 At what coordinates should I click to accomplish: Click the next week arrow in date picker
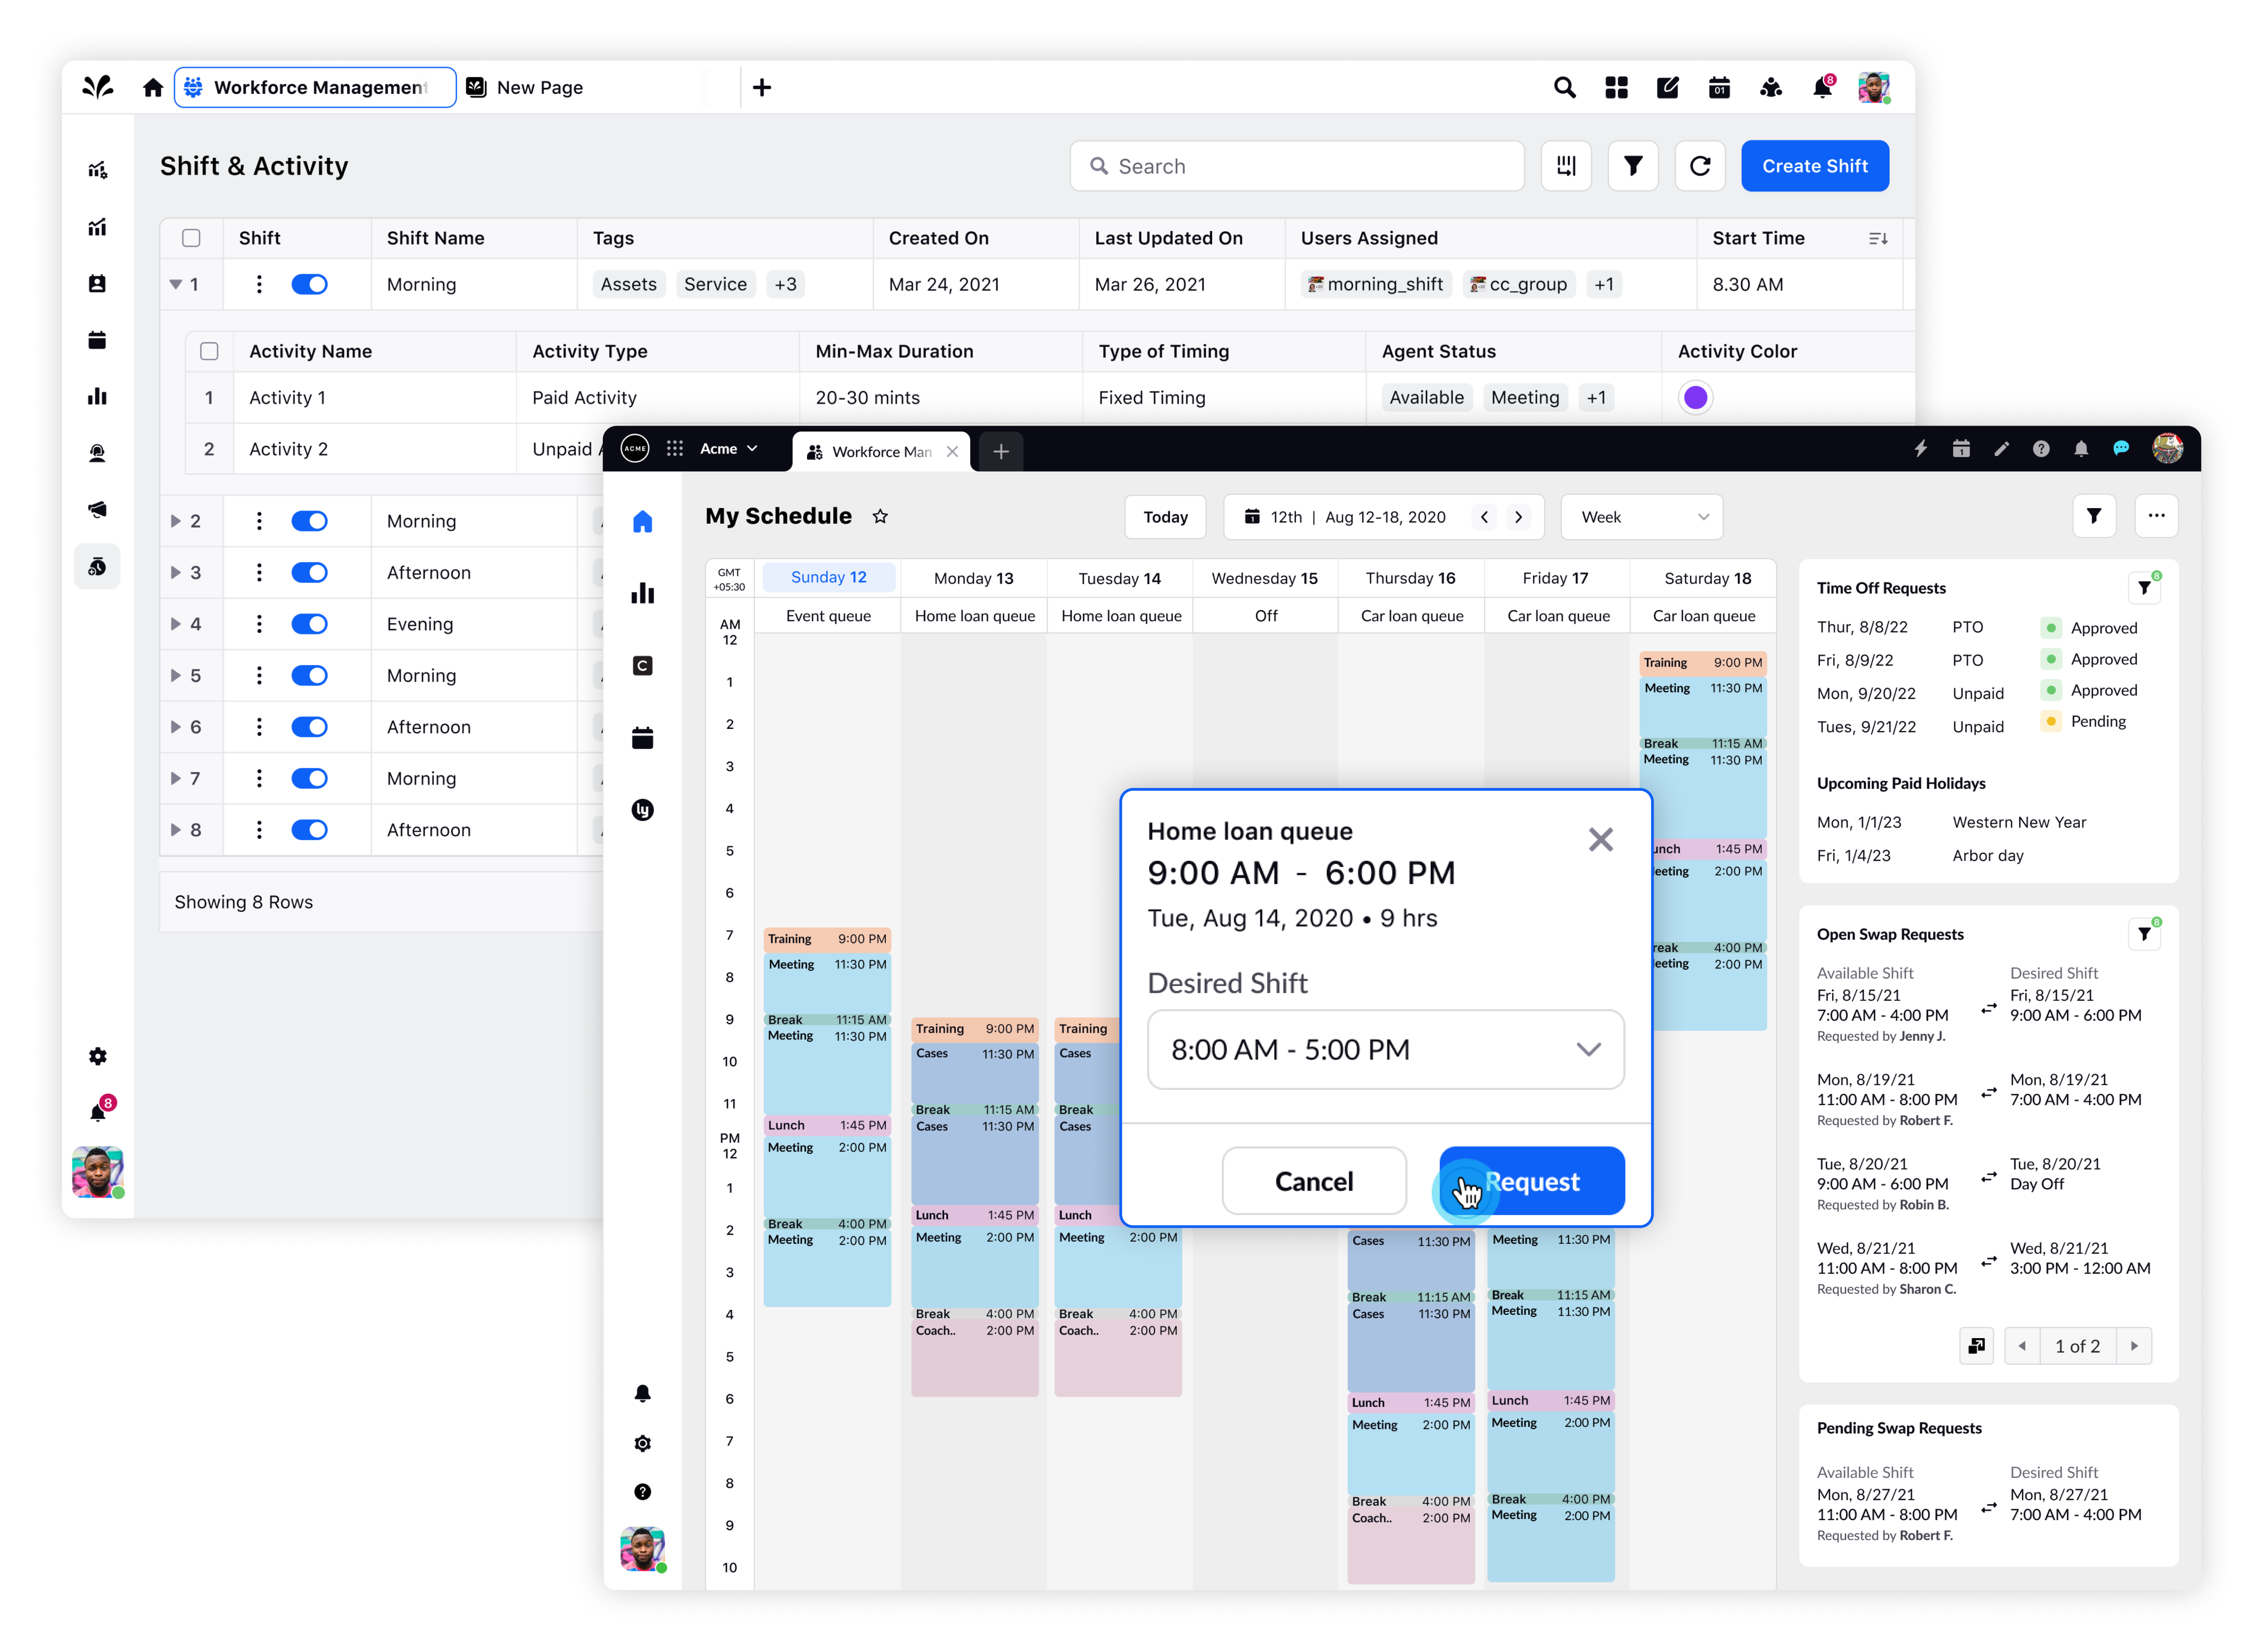(1518, 517)
